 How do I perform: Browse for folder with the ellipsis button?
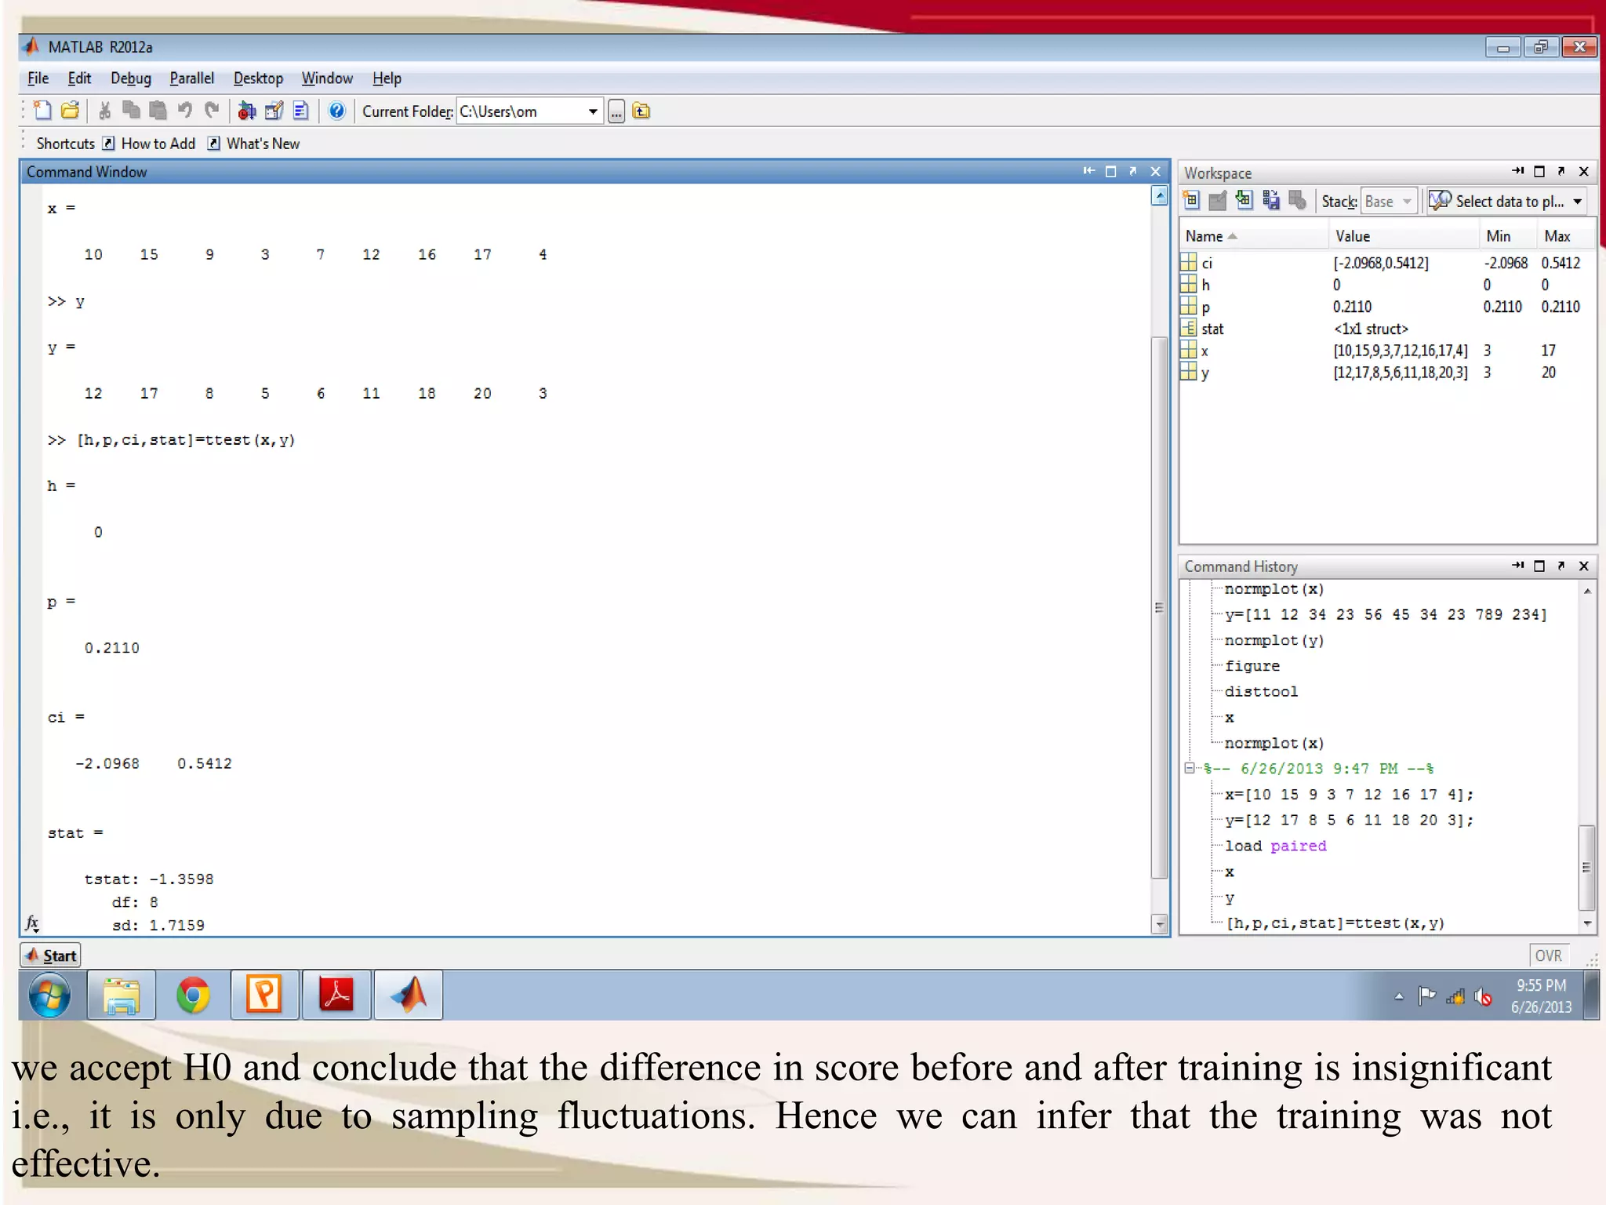616,112
